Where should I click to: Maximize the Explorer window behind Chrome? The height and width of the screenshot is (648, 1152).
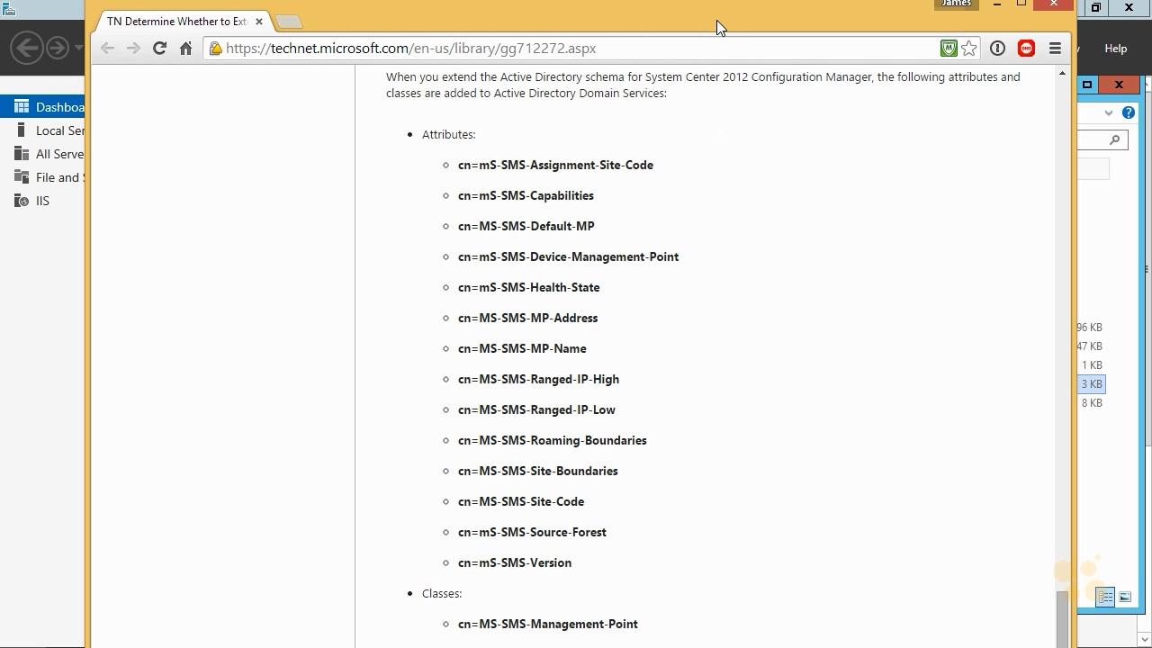pos(1087,85)
